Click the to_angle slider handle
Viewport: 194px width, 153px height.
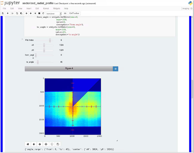coord(38,62)
